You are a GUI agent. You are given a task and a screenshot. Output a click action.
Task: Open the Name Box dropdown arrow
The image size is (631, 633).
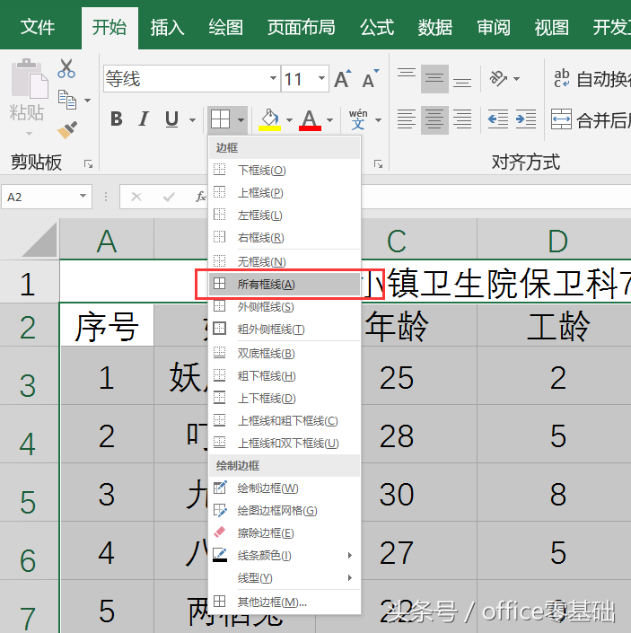83,197
